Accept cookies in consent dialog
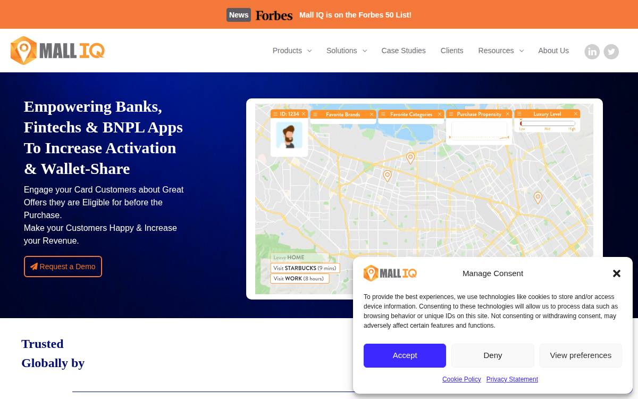The width and height of the screenshot is (638, 399). [x=405, y=355]
